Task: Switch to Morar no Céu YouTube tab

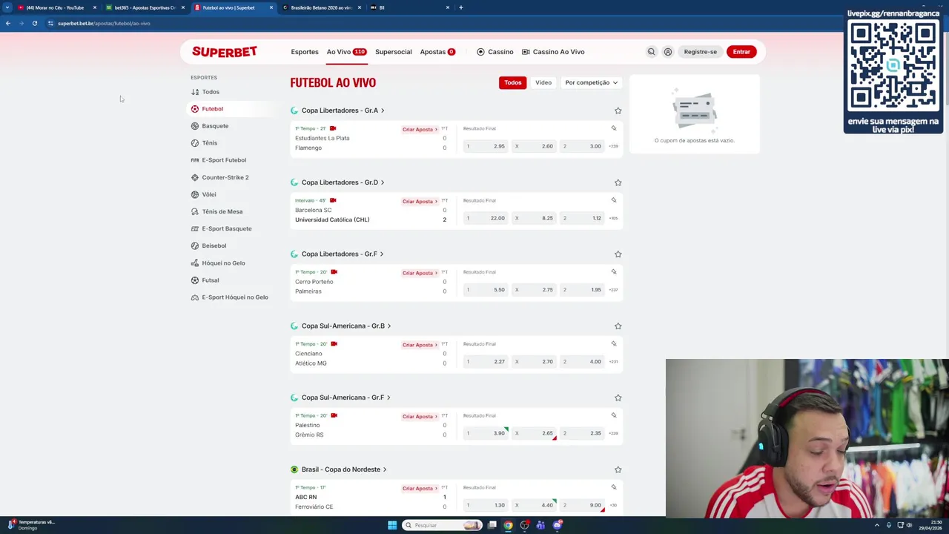Action: tap(56, 7)
